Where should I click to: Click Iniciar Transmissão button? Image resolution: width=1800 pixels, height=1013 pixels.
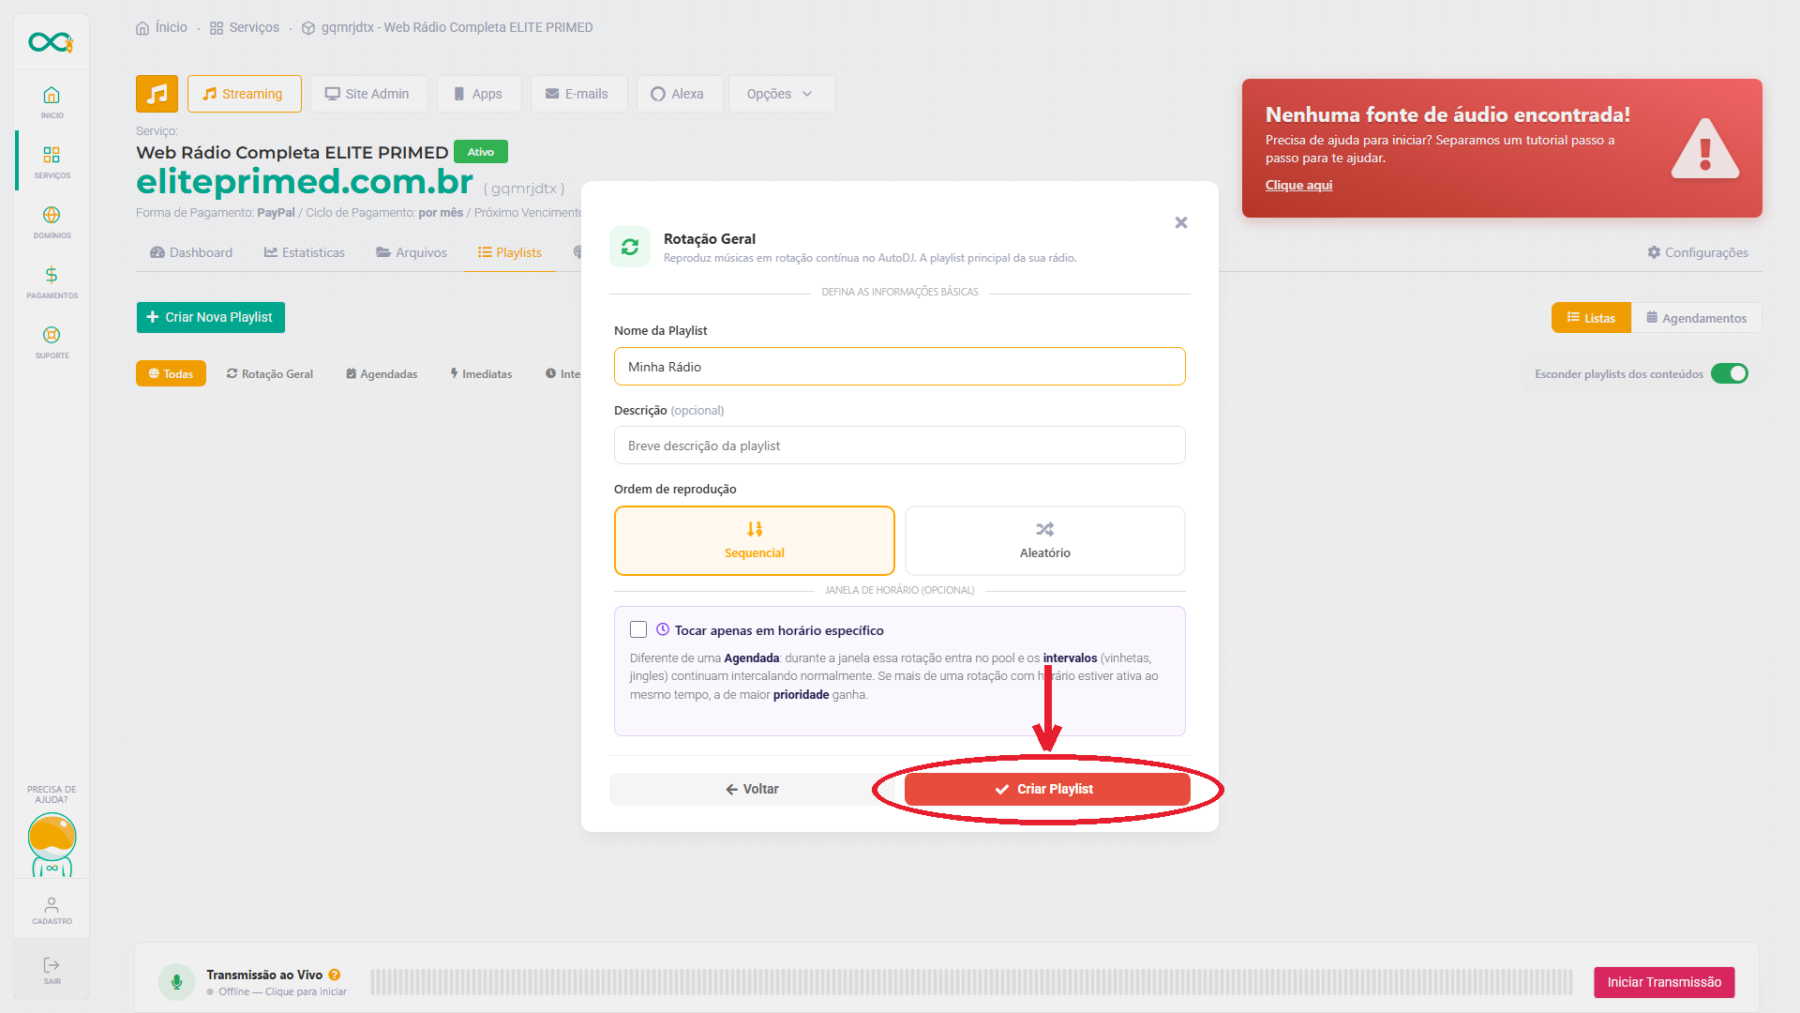[1664, 982]
